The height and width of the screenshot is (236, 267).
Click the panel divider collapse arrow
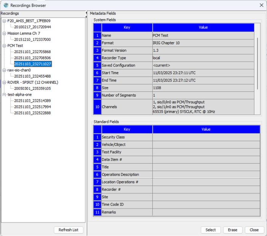point(86,13)
